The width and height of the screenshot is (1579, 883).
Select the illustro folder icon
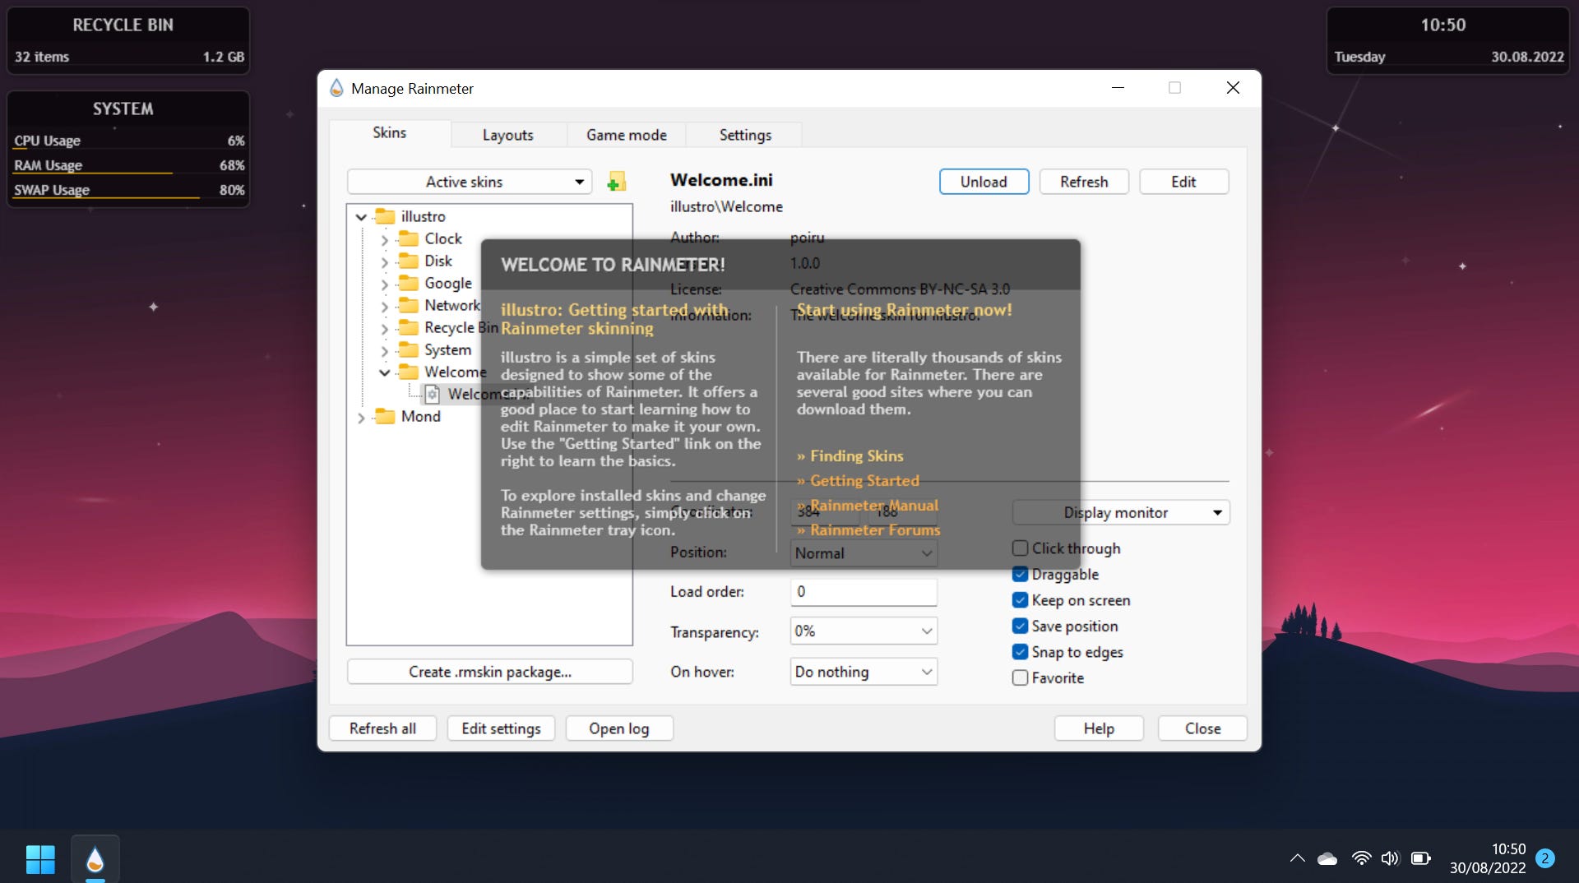(x=385, y=216)
